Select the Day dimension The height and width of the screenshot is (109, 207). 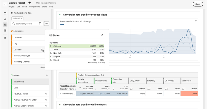click(x=28, y=44)
